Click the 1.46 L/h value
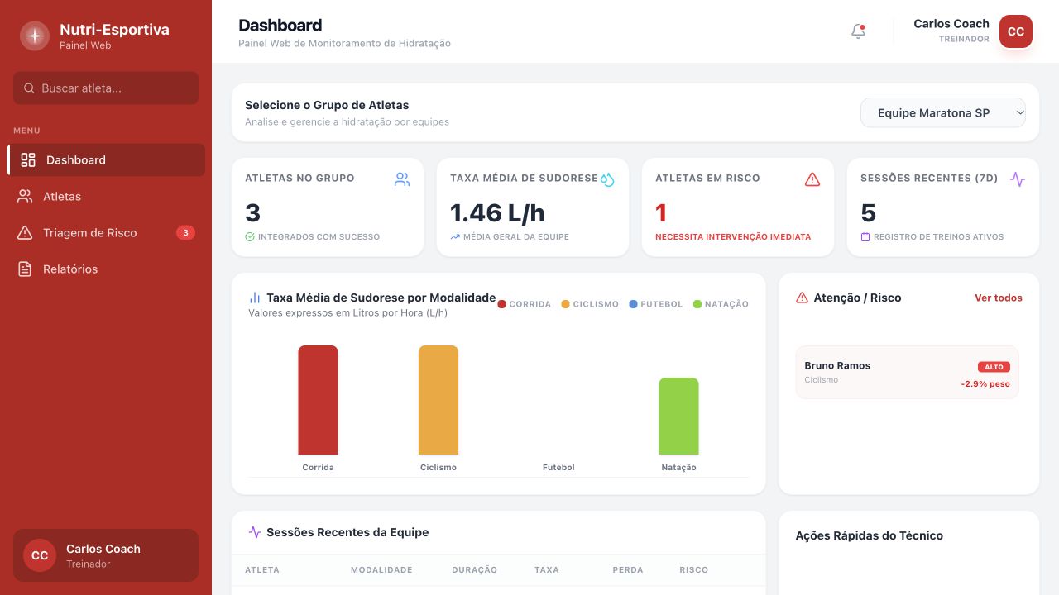 (x=497, y=213)
